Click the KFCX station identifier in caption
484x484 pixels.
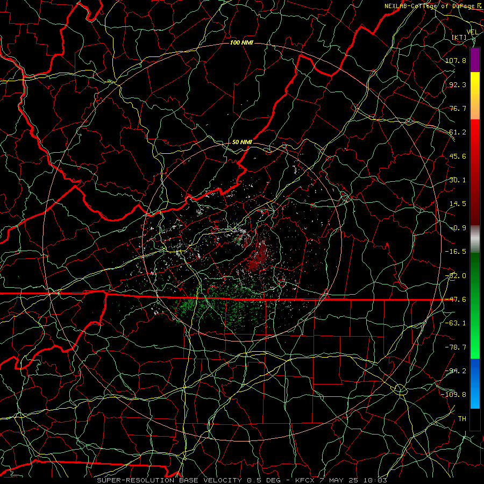tap(305, 480)
